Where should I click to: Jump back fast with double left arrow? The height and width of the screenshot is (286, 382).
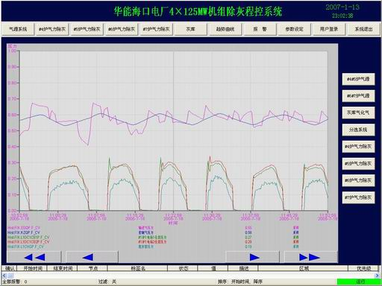[34, 257]
